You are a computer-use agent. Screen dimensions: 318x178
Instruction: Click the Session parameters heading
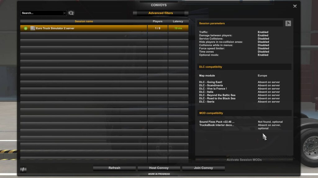click(212, 23)
